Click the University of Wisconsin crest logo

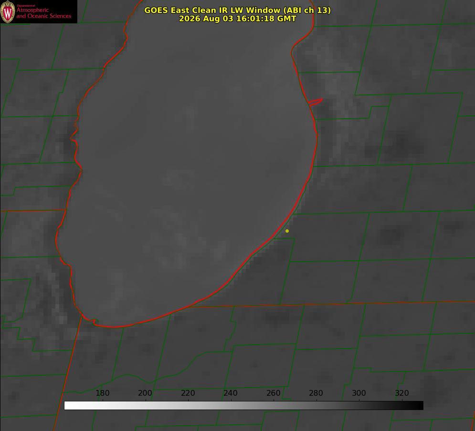click(x=8, y=11)
